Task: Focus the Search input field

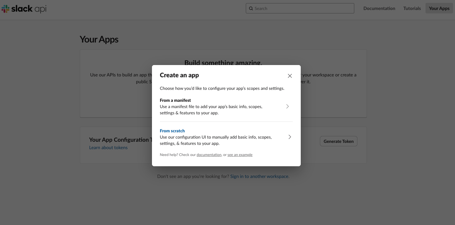Action: [300, 8]
